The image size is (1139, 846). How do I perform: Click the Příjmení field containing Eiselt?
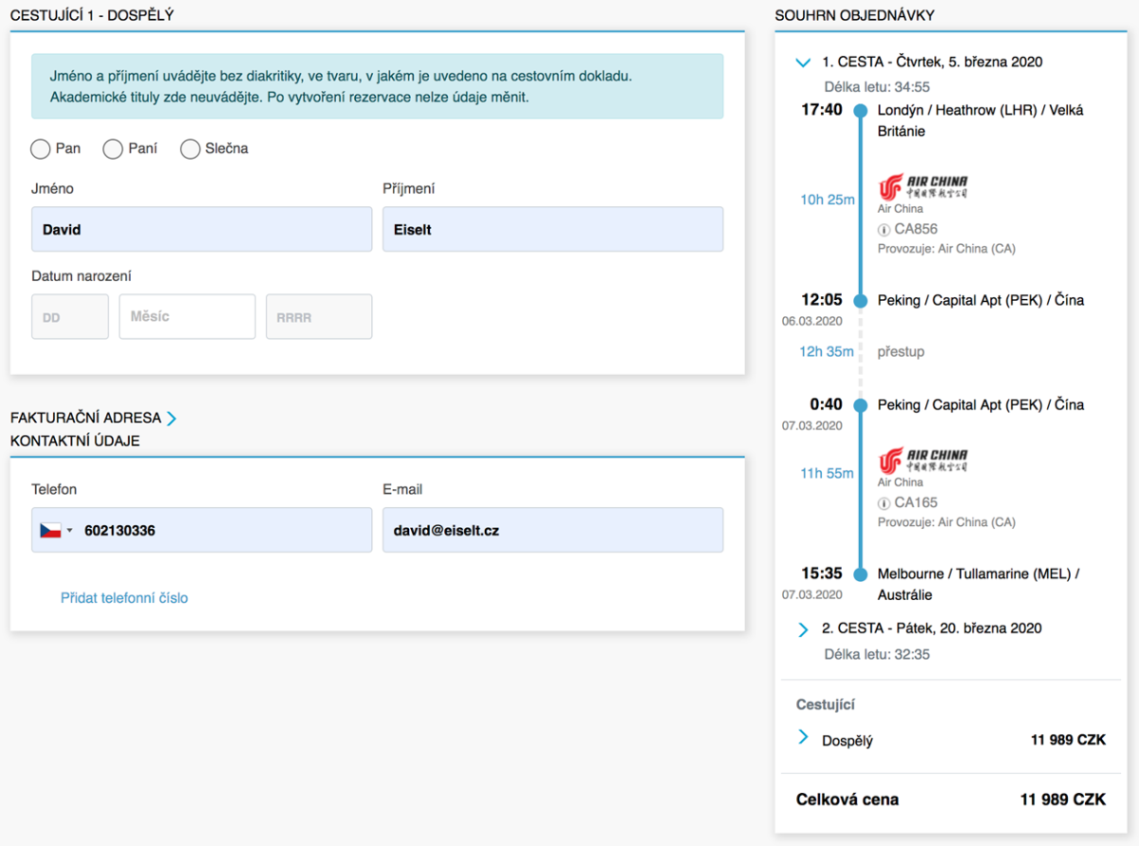point(552,230)
